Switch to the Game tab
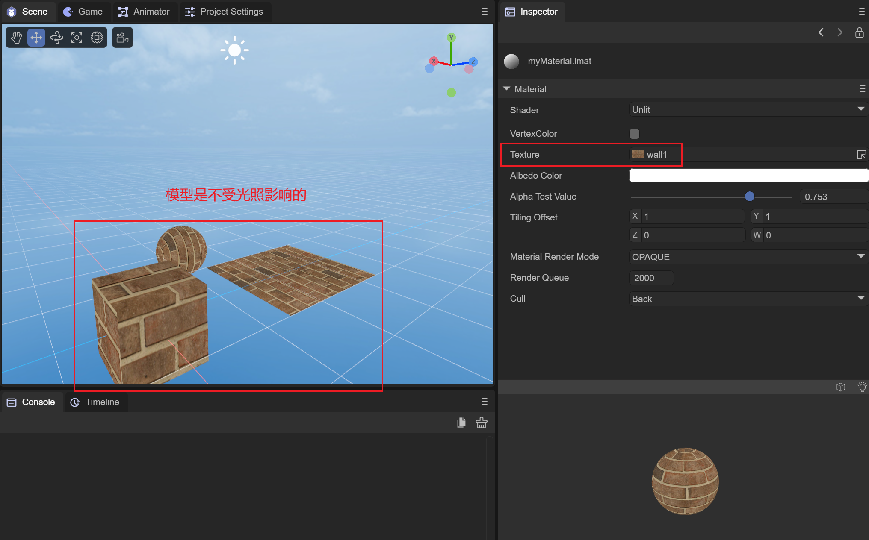The height and width of the screenshot is (540, 869). tap(83, 12)
